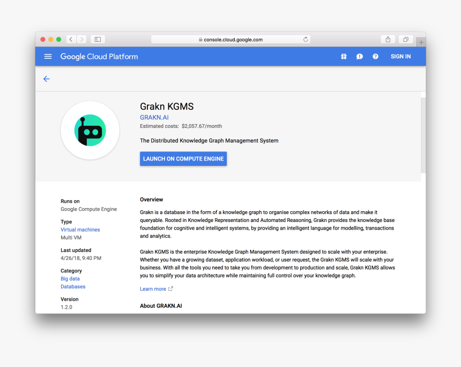Viewport: 461px width, 367px height.
Task: Click the Google Cloud Platform home logo
Action: click(x=99, y=56)
